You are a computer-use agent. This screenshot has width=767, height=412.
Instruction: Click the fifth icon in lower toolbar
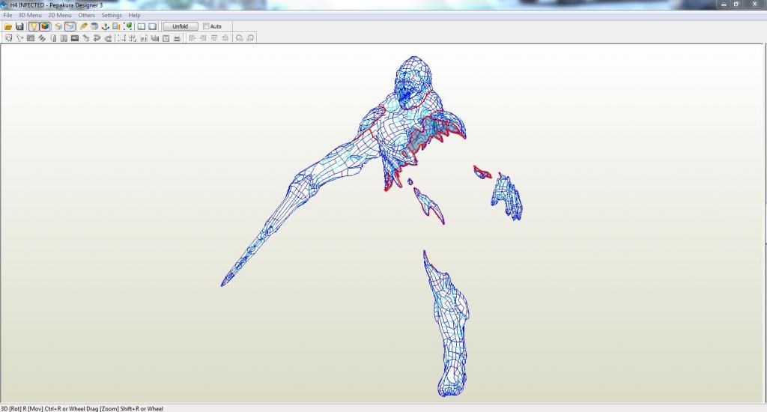53,38
